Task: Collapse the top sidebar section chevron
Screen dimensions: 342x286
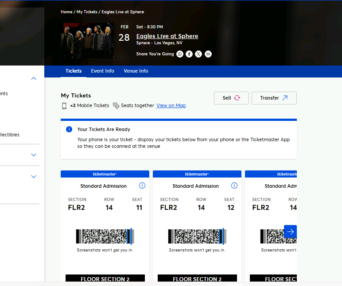Action: [x=34, y=78]
